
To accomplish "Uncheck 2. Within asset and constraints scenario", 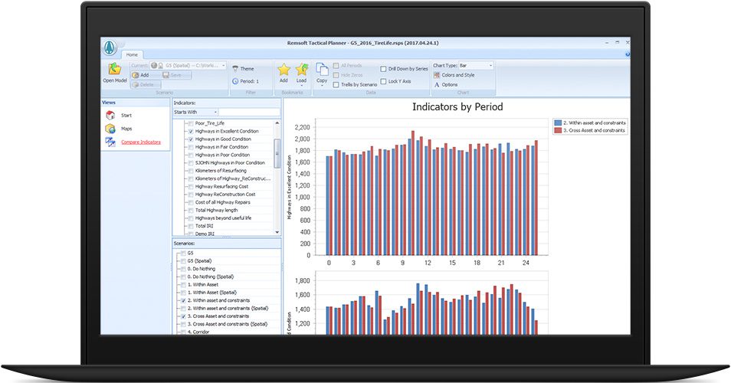I will [183, 301].
